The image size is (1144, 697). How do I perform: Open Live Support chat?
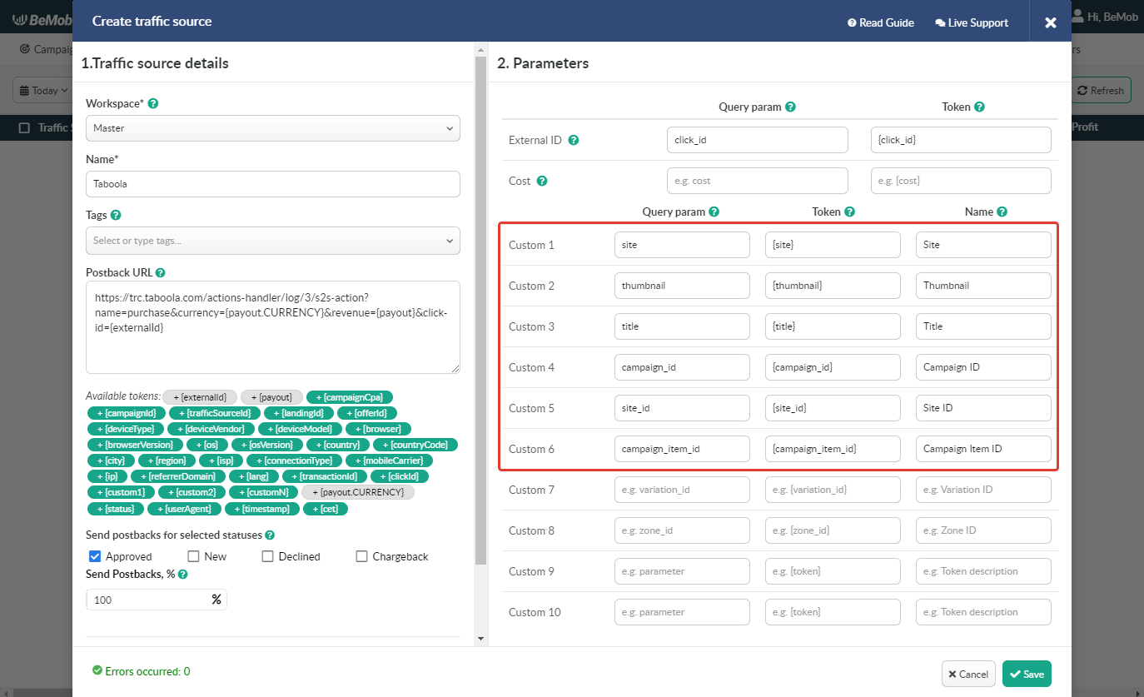click(972, 22)
